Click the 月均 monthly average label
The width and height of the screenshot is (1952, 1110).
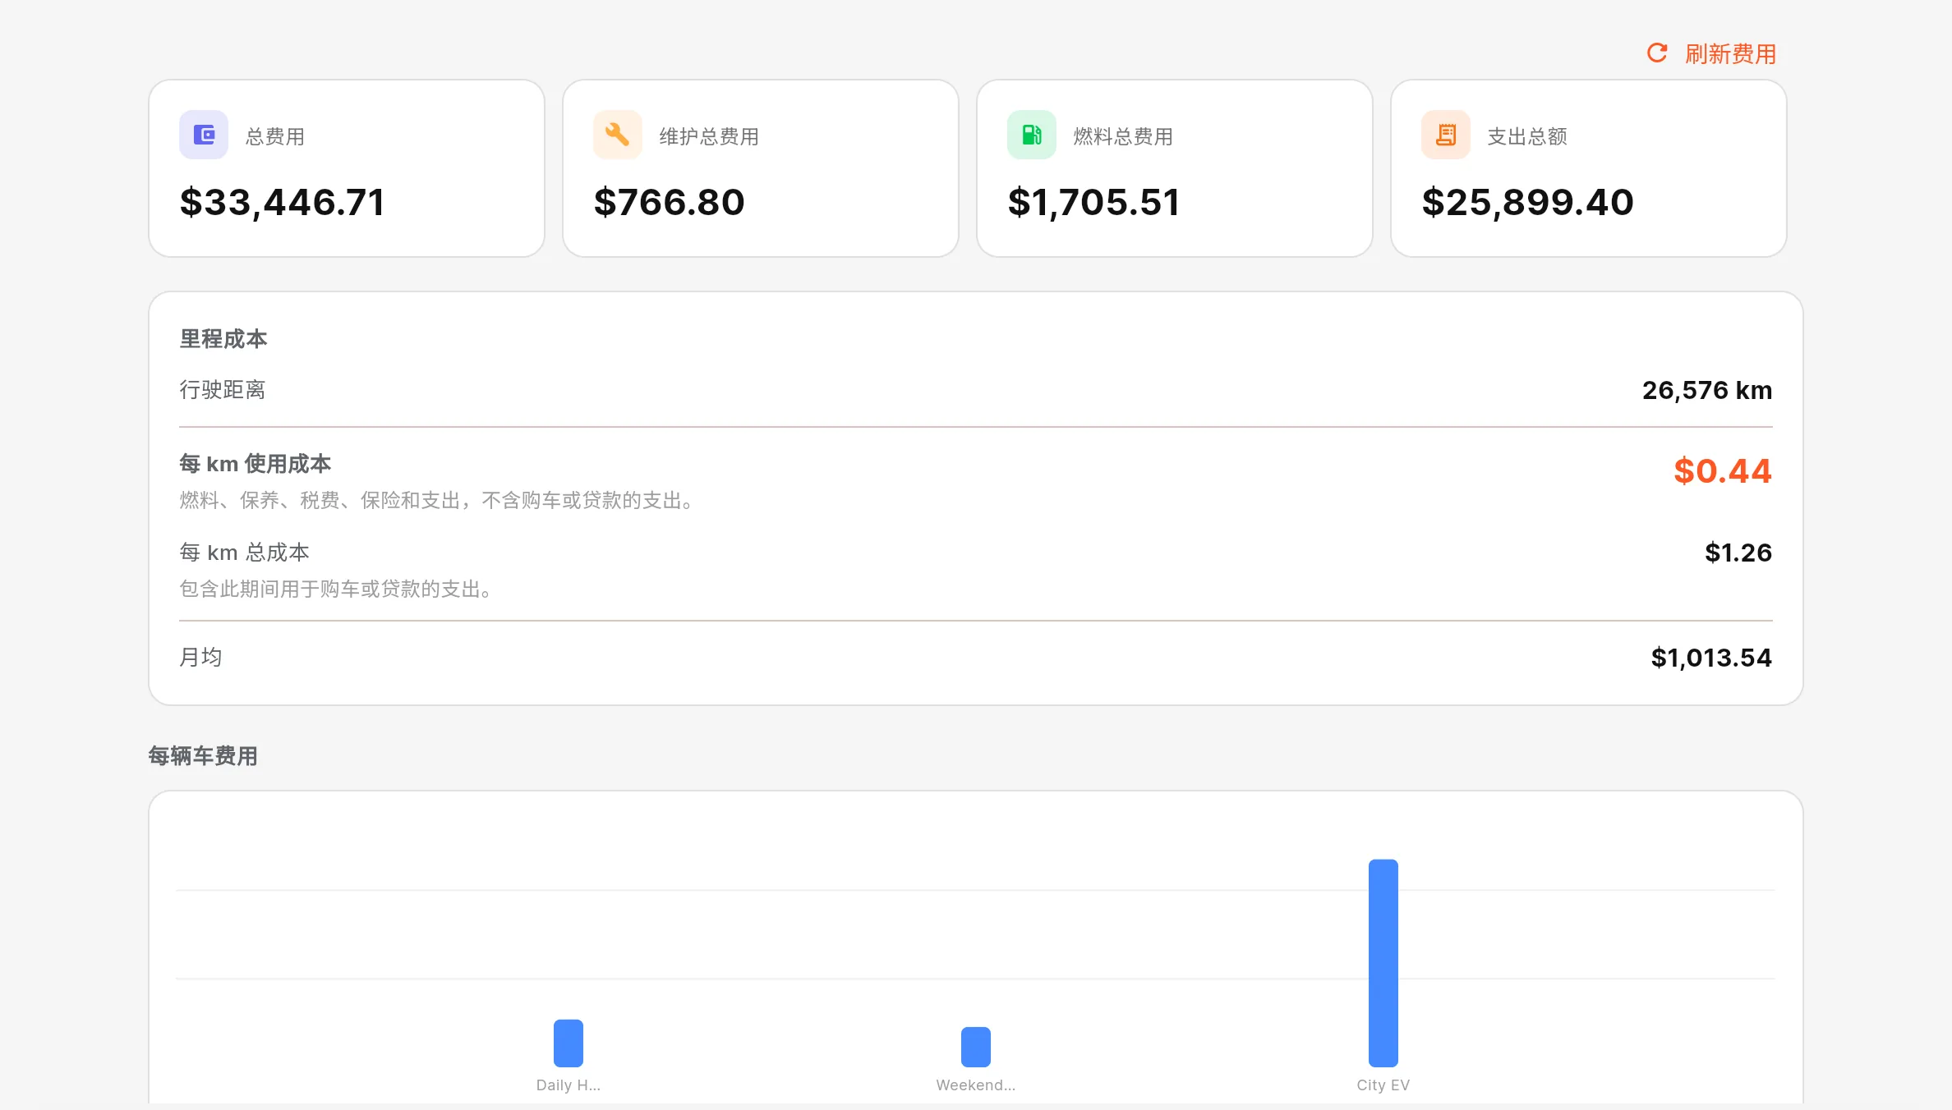click(x=201, y=658)
